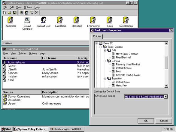Click the Start button
The height and width of the screenshot is (132, 176).
point(6,129)
